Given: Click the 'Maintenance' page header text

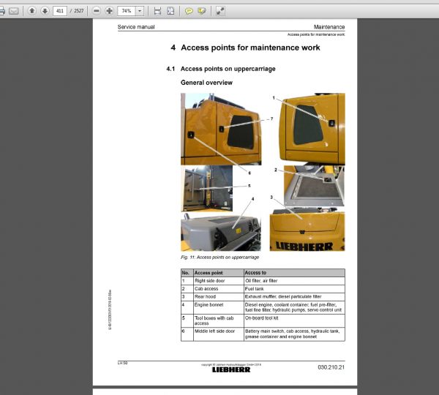Looking at the screenshot, I should (x=329, y=27).
